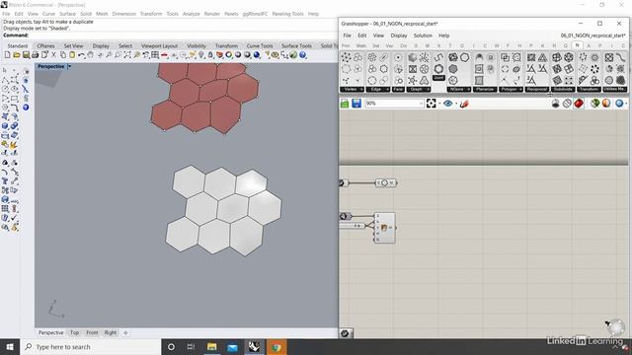The height and width of the screenshot is (355, 632).
Task: Save Grasshopper document with blue floppy icon
Action: click(x=356, y=104)
